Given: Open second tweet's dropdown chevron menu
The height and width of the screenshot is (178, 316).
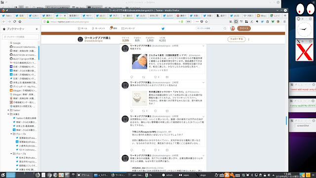Looking at the screenshot, I should click(203, 83).
